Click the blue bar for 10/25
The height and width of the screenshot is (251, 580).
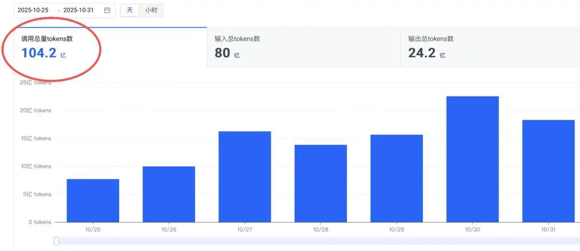coord(93,201)
